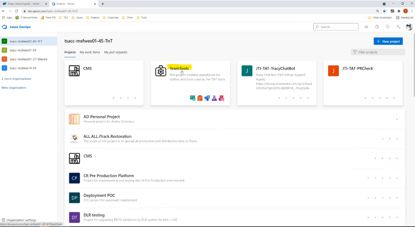
Task: Click New organization link
Action: point(14,88)
